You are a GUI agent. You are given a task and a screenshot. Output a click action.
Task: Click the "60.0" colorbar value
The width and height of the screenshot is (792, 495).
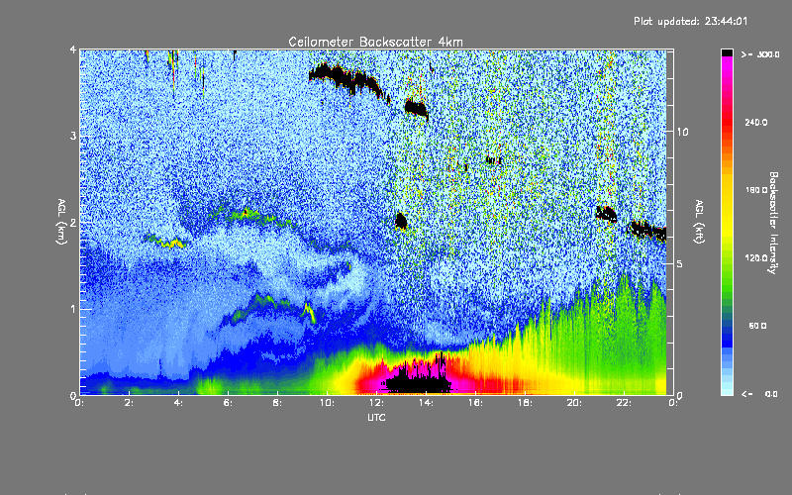(x=757, y=326)
